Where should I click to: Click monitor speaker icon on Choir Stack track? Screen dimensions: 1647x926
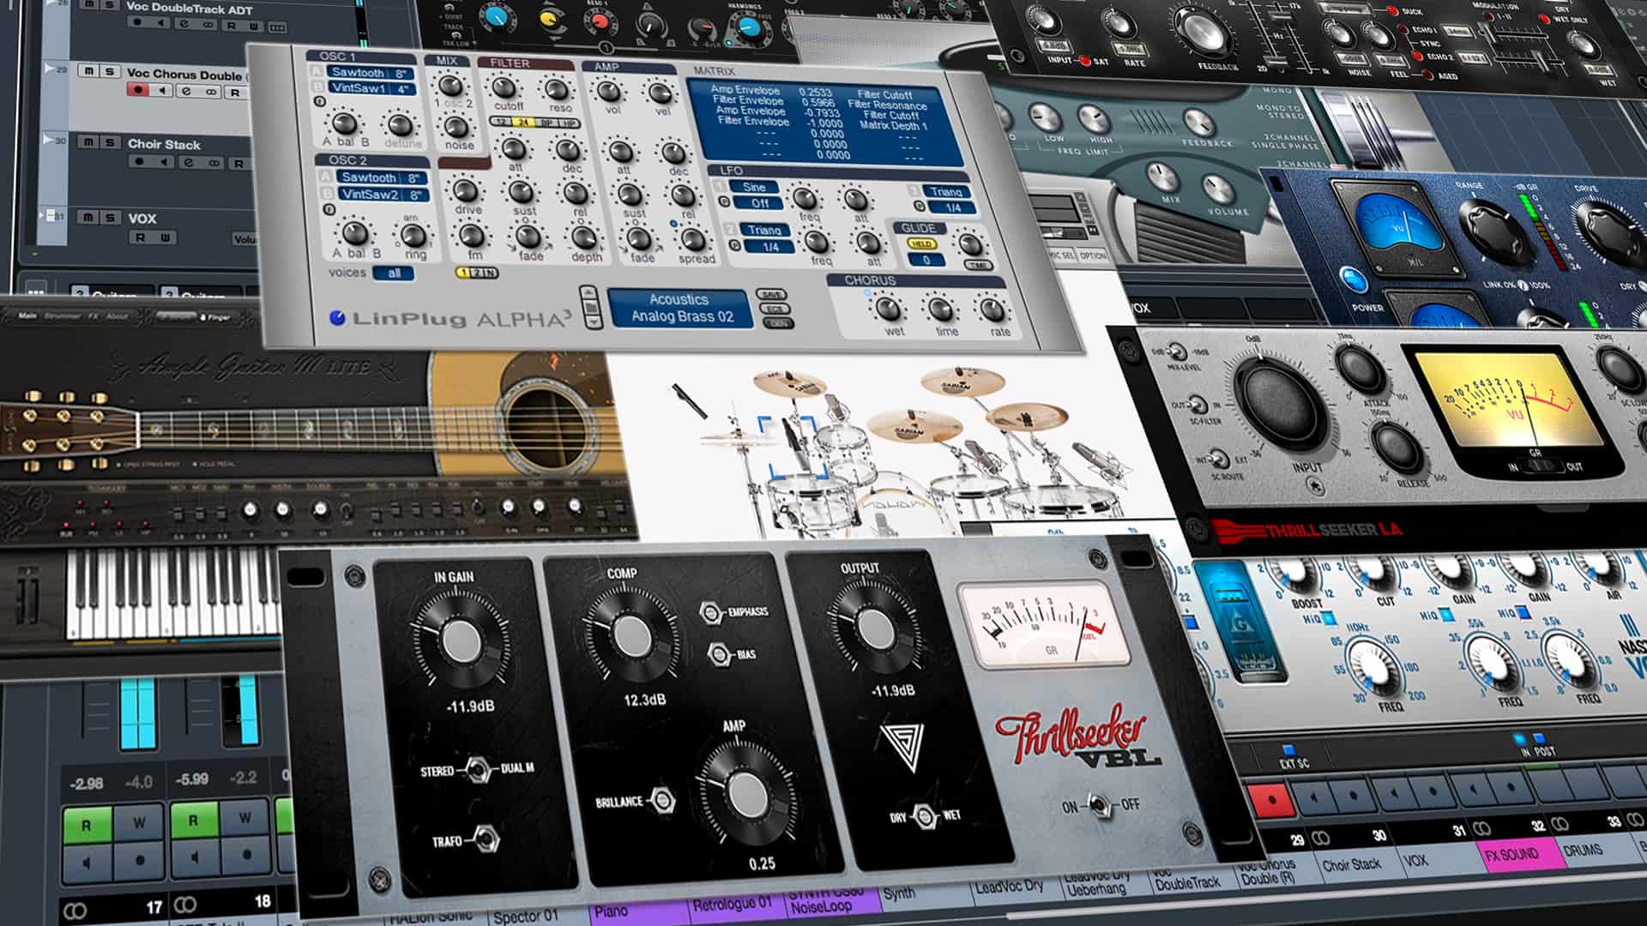click(162, 162)
